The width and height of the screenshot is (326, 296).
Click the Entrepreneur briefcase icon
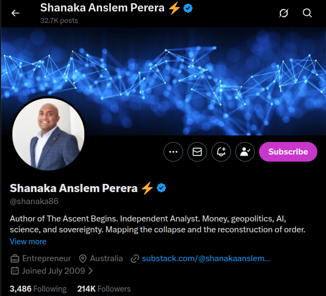(15, 259)
